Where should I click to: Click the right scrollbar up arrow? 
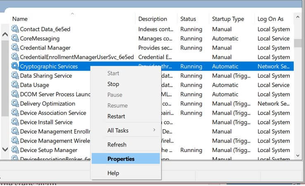click(298, 17)
